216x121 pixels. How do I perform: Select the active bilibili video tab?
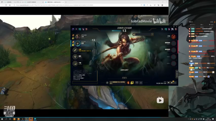tap(54, 2)
